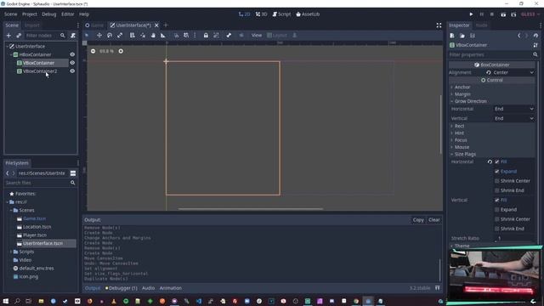Viewport: 544px width, 306px height.
Task: Select the Move mode tool in viewport toolbar
Action: (99, 36)
